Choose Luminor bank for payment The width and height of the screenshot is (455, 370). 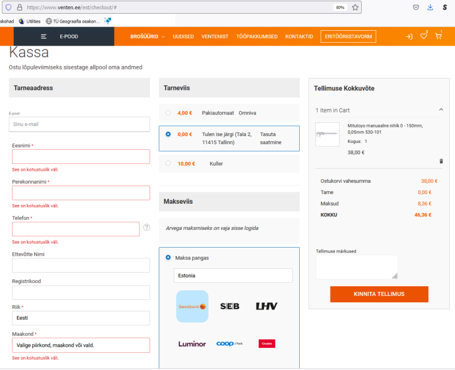(x=191, y=343)
